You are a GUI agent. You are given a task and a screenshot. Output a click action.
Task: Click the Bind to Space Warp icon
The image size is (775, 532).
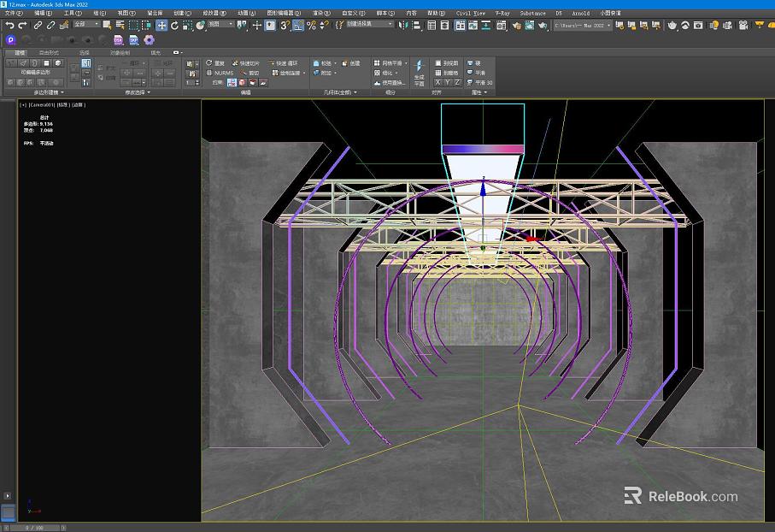click(x=64, y=26)
